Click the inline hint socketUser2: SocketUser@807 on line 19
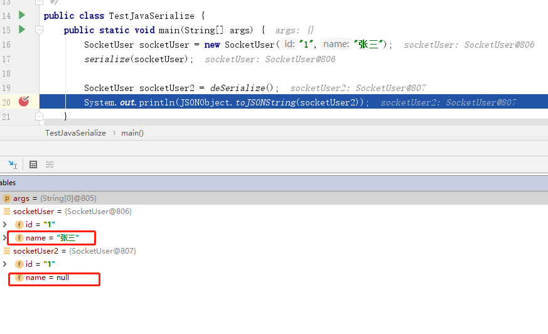 [x=358, y=88]
